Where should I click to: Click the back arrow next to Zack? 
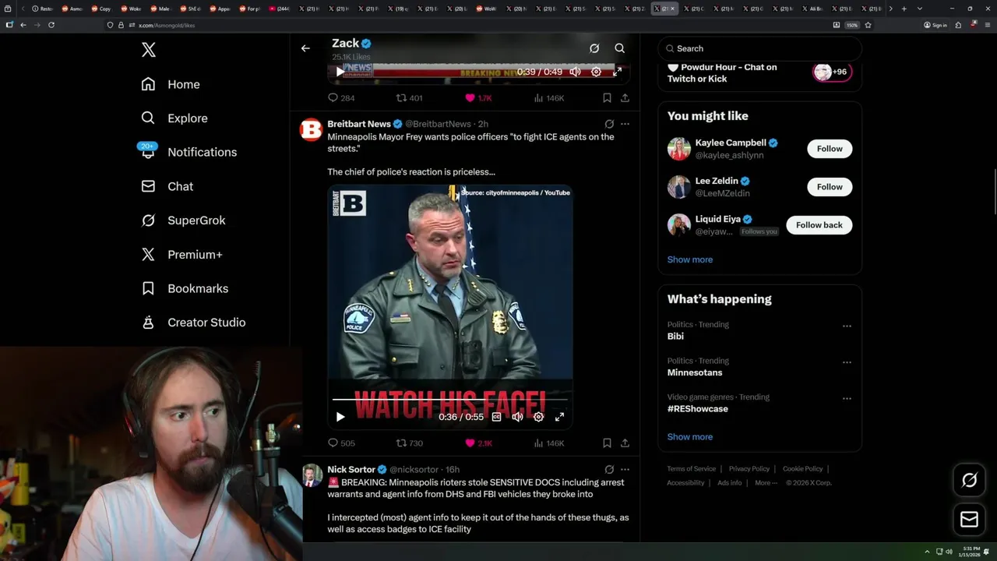305,48
